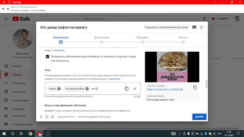
Task: Switch to the Проверки step
Action: pyautogui.click(x=142, y=40)
